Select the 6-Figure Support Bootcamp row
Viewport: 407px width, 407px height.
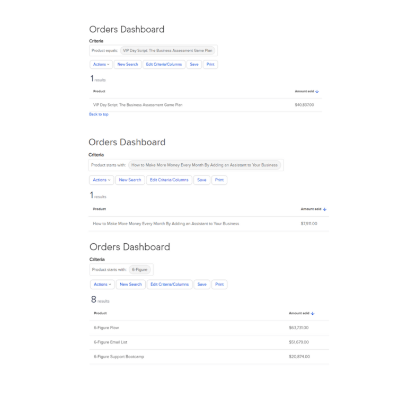pos(119,357)
